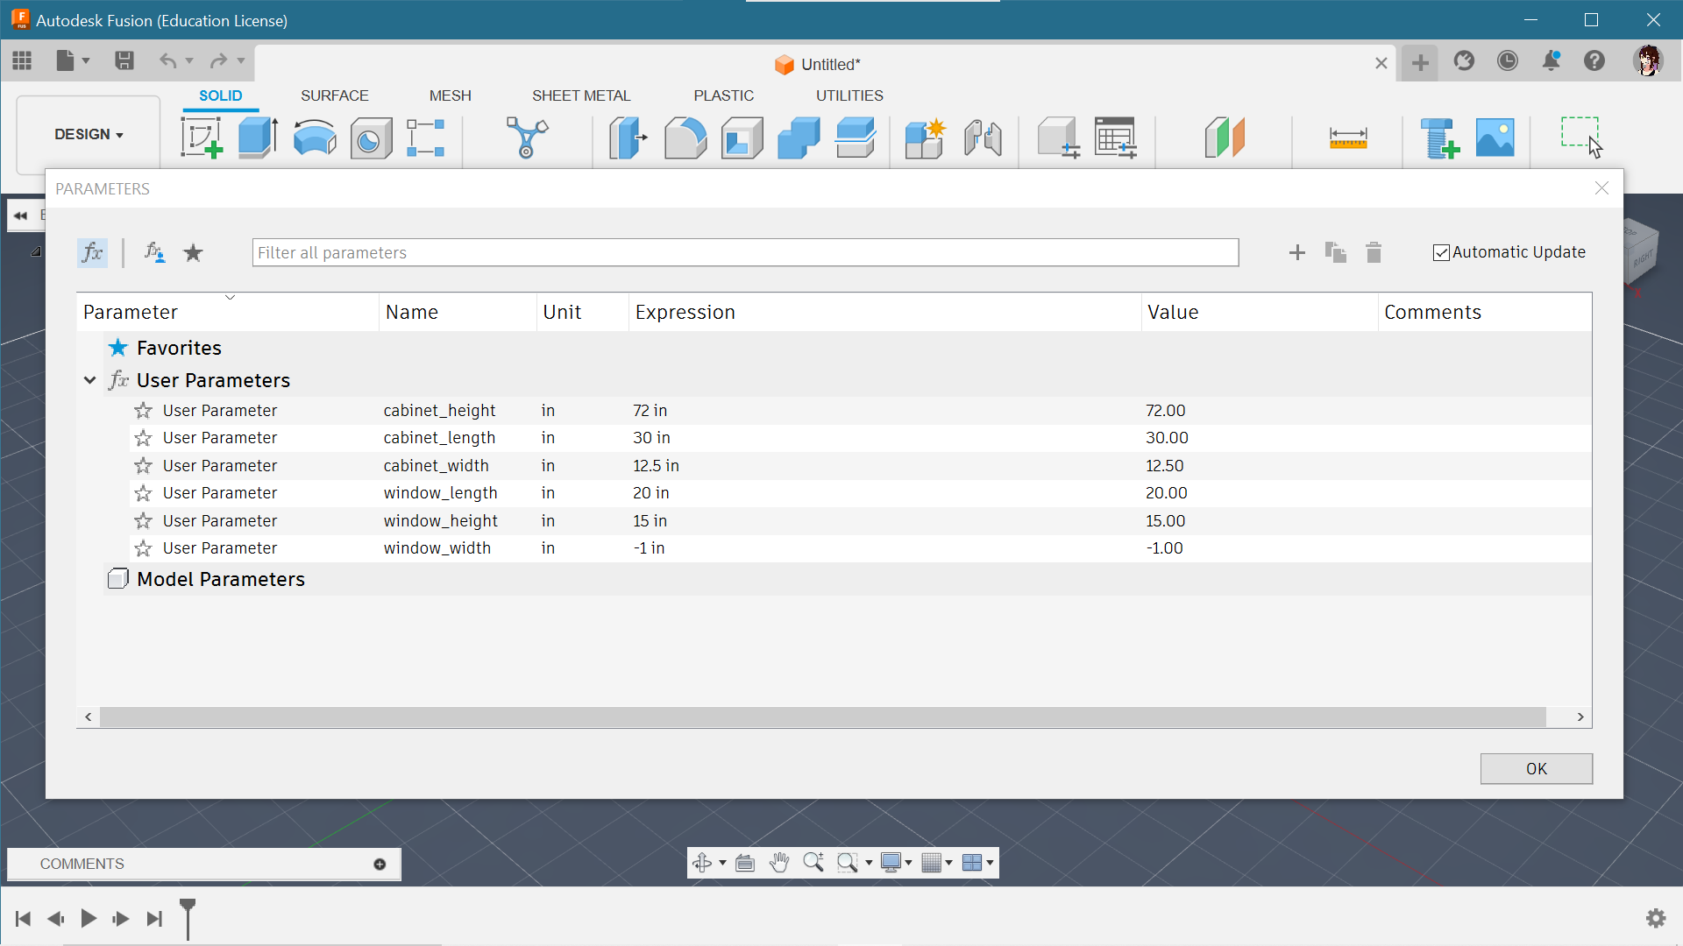1683x946 pixels.
Task: Favorite the cabinet_height parameter star
Action: pos(143,411)
